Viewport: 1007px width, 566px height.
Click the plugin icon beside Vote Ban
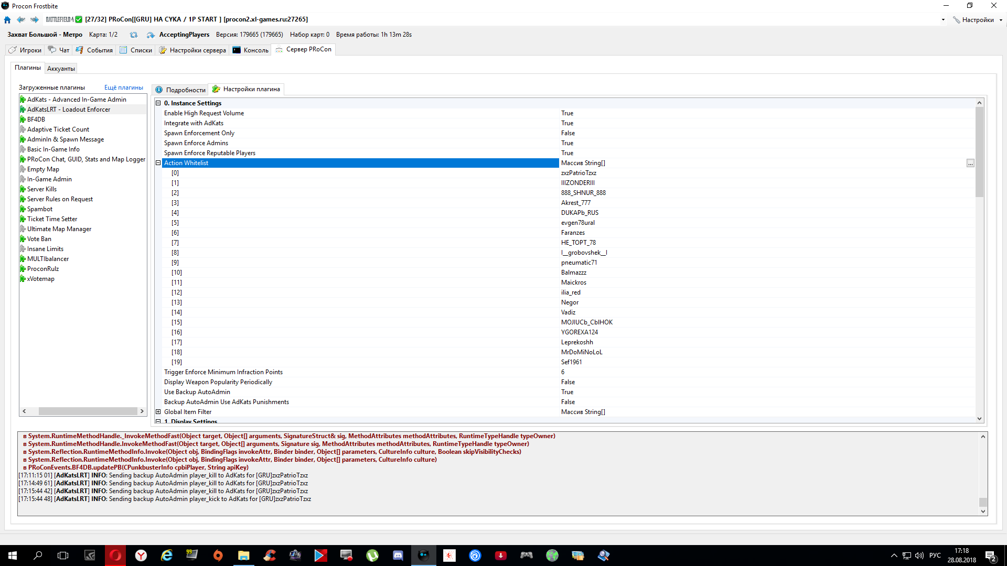pos(23,239)
